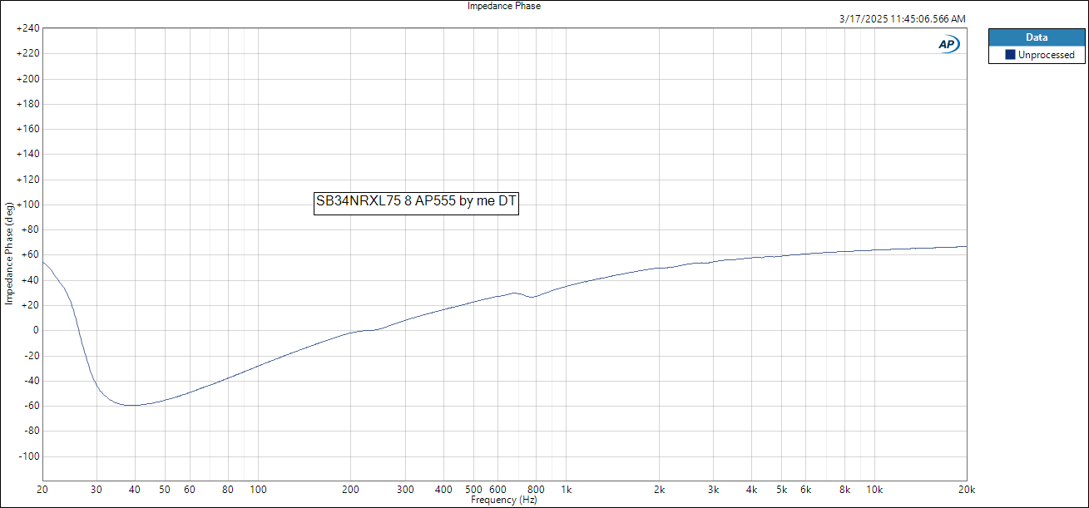Screen dimensions: 1089x508
Task: Click the +240 y-axis value
Action: pyautogui.click(x=28, y=28)
